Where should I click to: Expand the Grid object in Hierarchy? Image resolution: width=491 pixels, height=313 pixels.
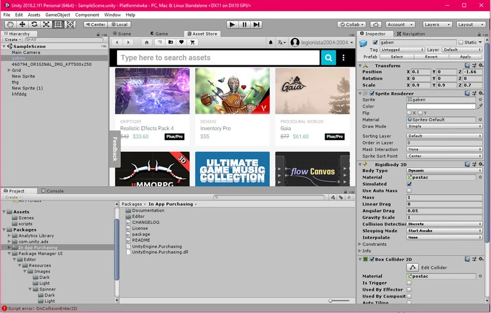coord(9,70)
